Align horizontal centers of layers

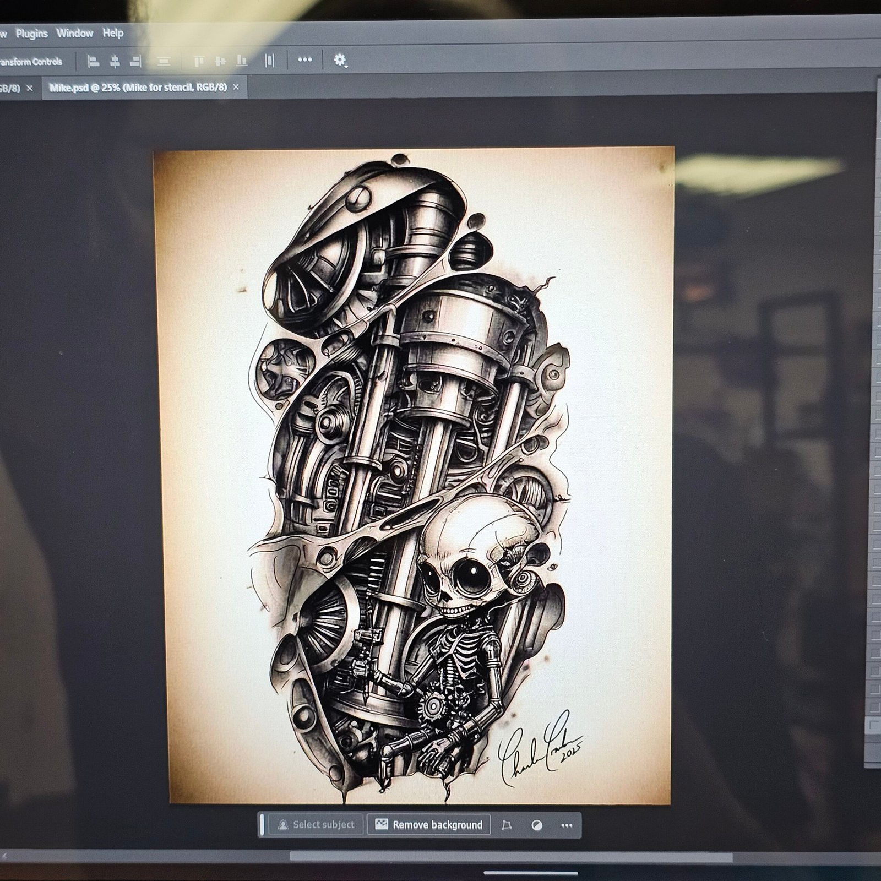pos(115,61)
